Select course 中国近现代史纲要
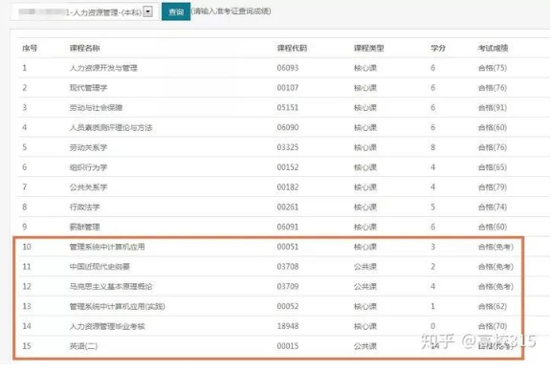The height and width of the screenshot is (373, 552). click(99, 267)
